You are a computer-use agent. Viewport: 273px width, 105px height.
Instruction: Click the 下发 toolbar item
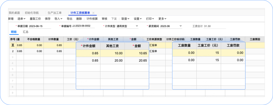114,19
